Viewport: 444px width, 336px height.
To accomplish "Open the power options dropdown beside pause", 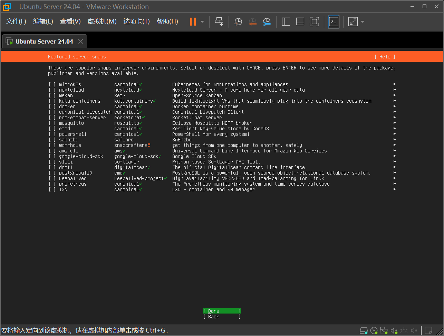I will click(202, 22).
